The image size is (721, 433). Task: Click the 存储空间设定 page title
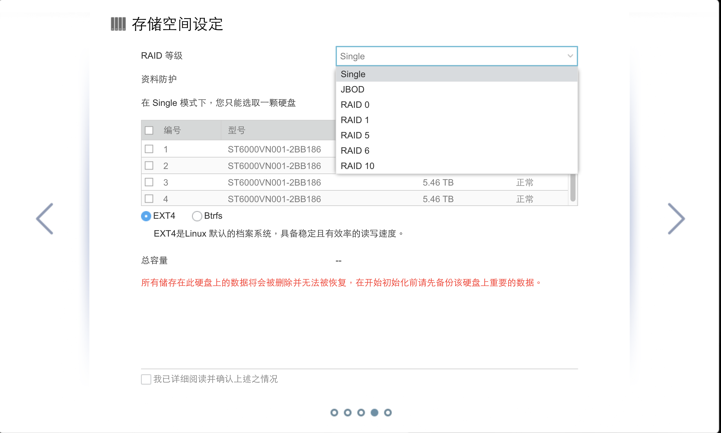(177, 24)
